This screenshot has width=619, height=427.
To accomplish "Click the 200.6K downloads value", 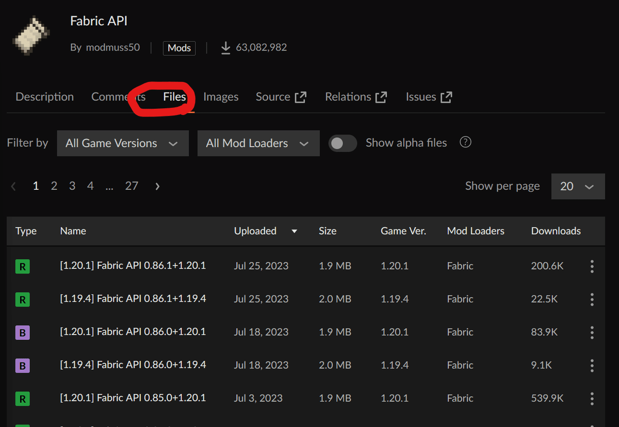I will (547, 266).
